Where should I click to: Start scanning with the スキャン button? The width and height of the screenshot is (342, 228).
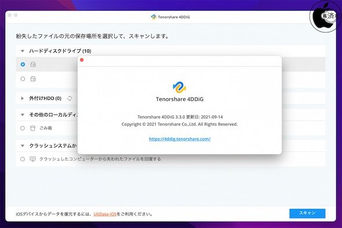307,213
